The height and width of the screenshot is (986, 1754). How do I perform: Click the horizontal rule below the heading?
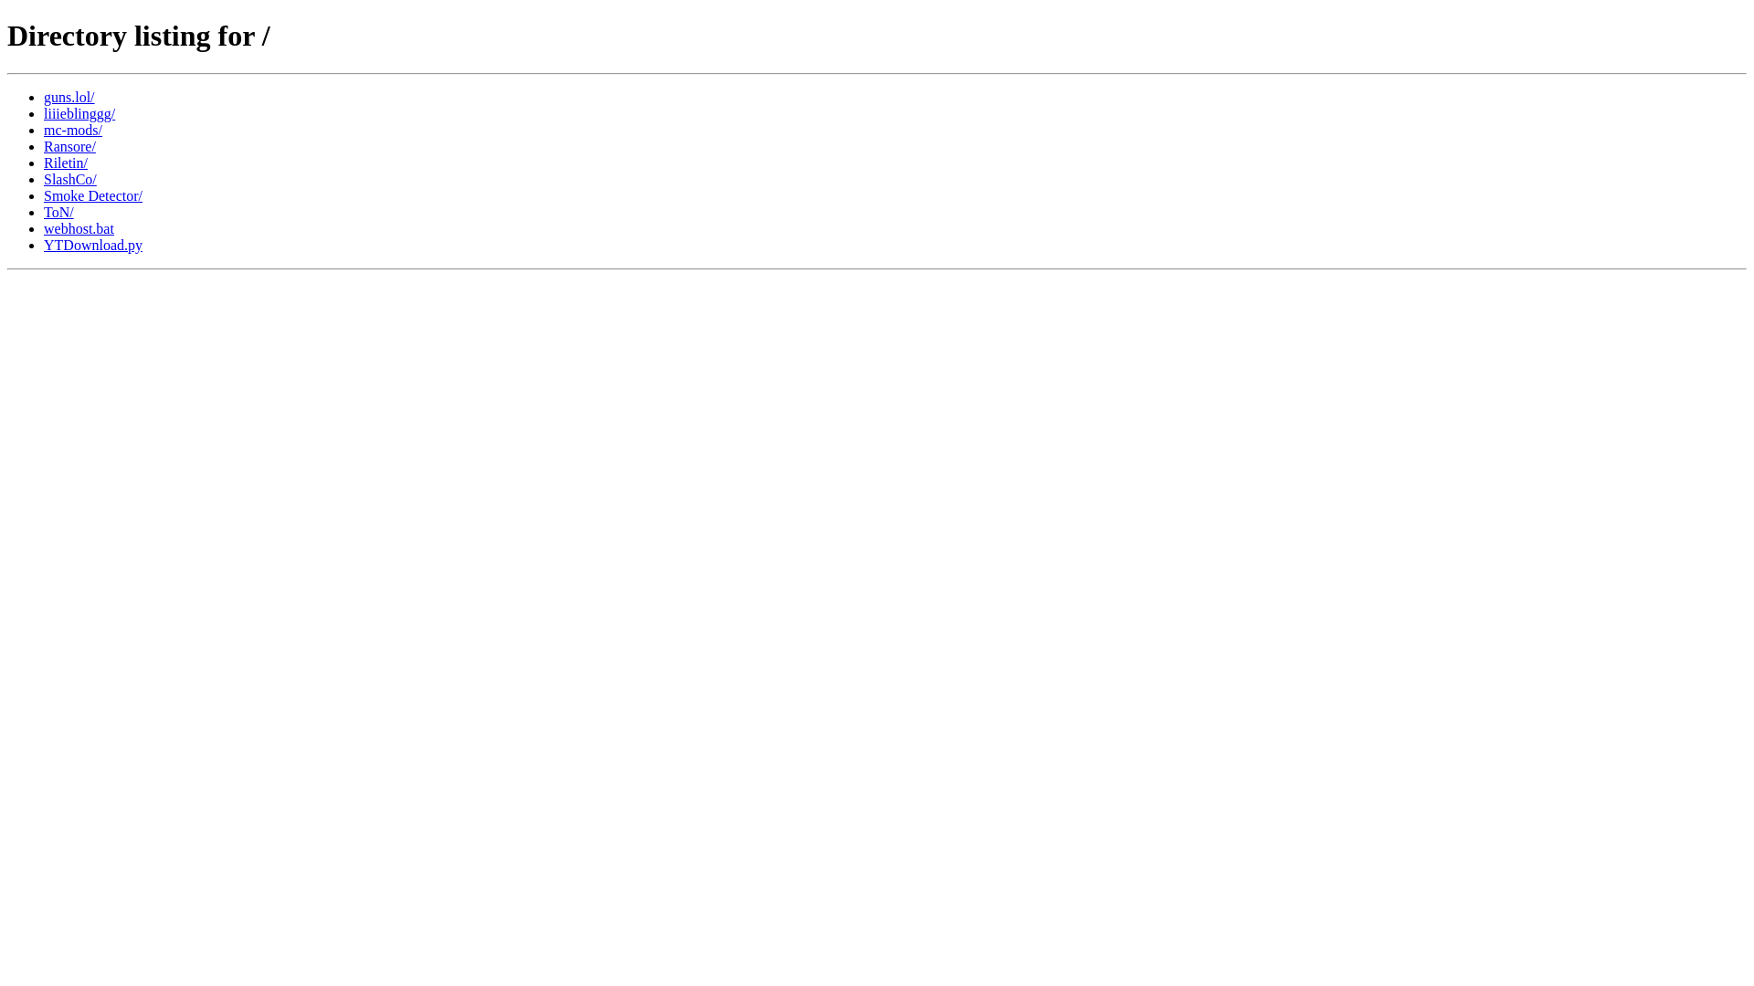(877, 73)
